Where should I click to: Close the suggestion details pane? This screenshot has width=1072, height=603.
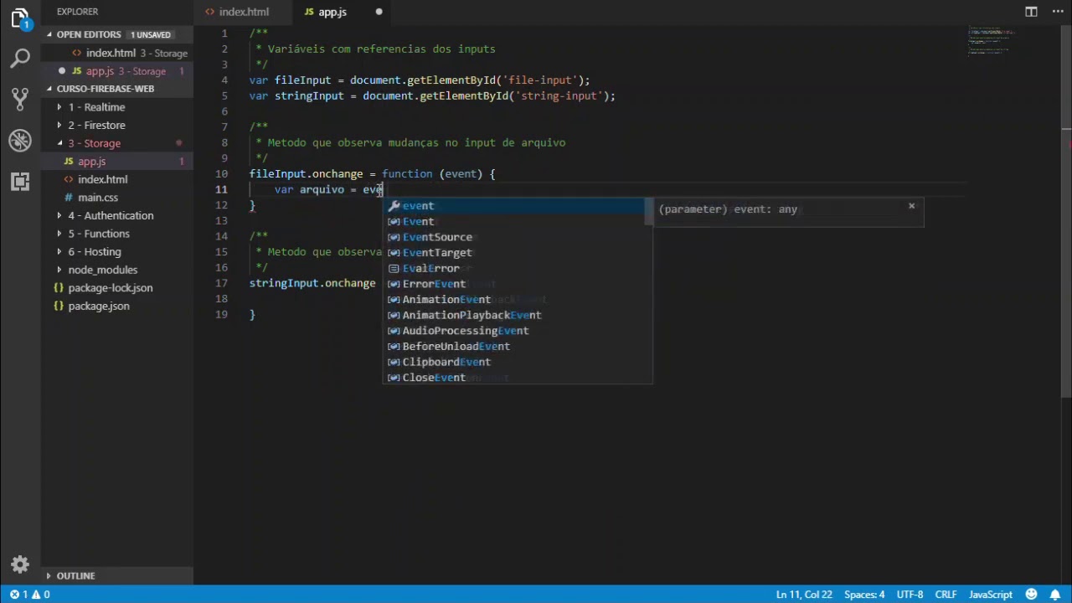pos(911,206)
